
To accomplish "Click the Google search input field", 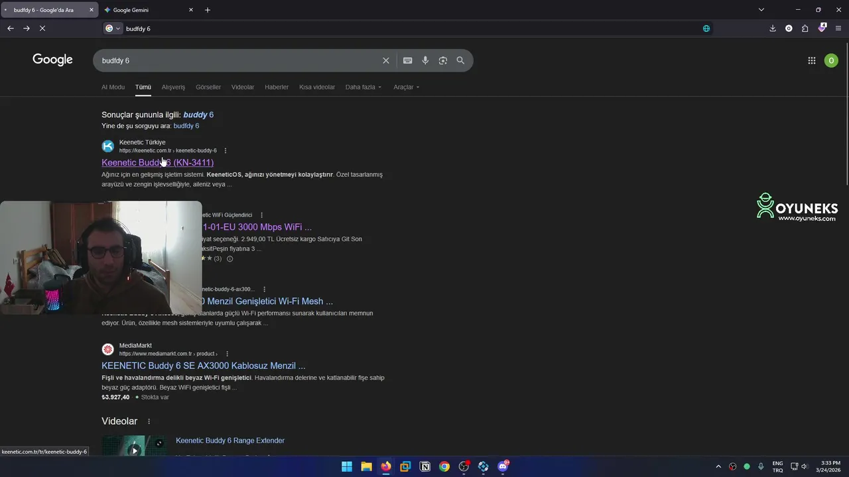I will tap(239, 60).
